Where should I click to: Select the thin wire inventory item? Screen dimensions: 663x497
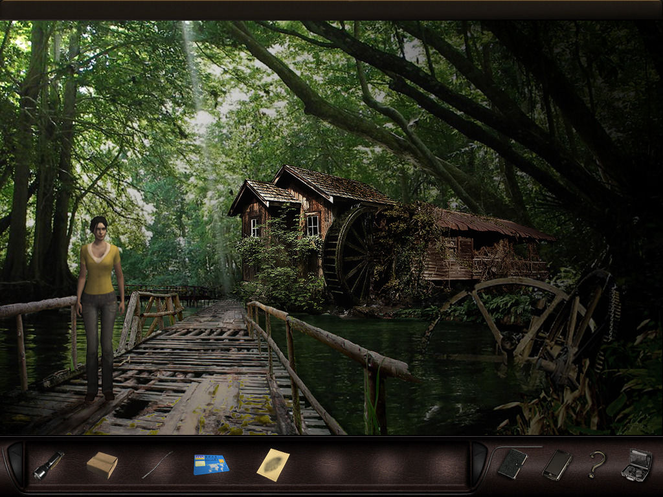[x=157, y=465]
